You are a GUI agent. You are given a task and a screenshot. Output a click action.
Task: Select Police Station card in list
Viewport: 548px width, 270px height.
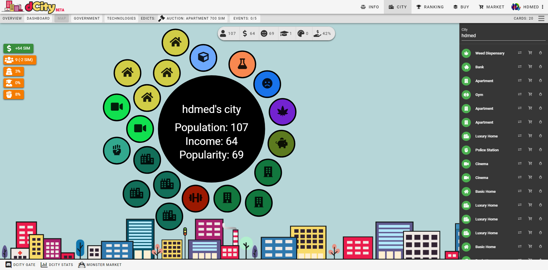click(x=487, y=150)
